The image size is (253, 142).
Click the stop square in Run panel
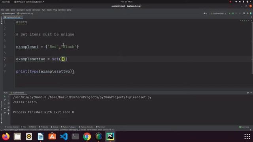point(5,108)
